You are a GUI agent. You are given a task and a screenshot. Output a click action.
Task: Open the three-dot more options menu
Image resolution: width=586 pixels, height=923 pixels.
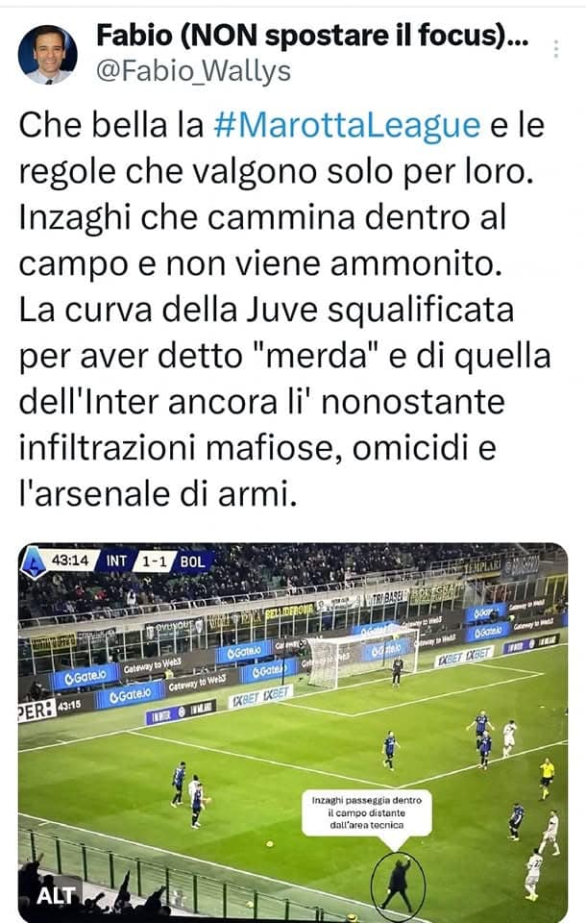556,49
